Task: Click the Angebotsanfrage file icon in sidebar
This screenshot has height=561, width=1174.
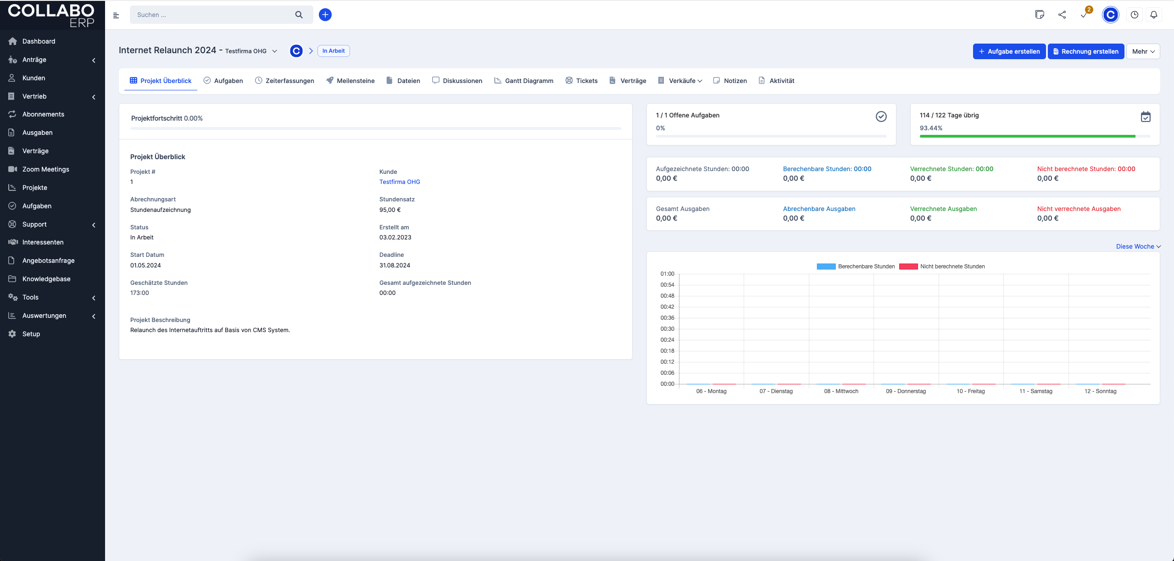Action: coord(11,261)
